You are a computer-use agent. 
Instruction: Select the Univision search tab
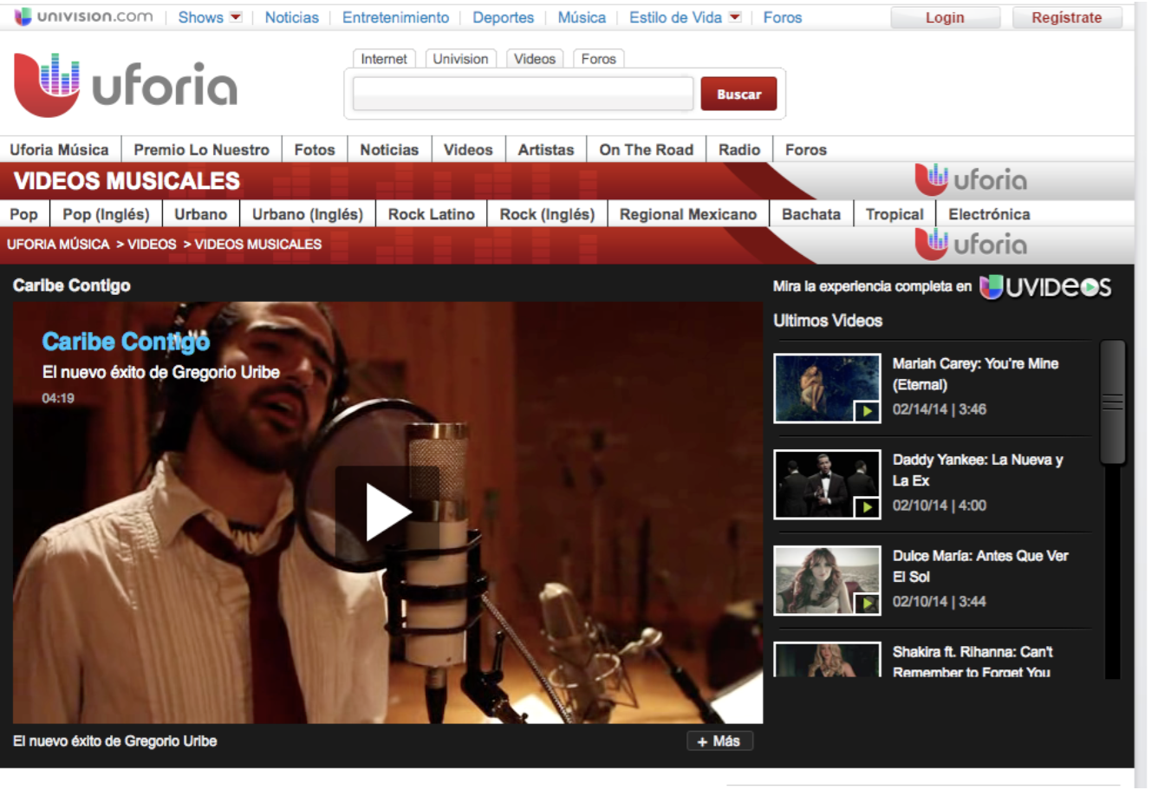click(x=460, y=59)
